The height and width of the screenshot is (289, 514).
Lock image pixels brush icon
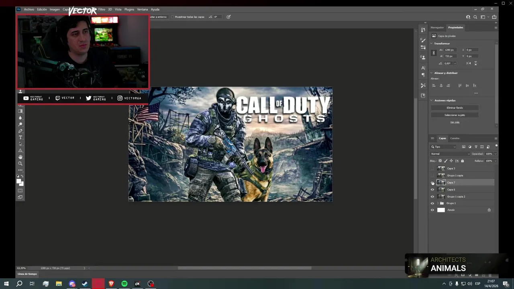coord(446,161)
